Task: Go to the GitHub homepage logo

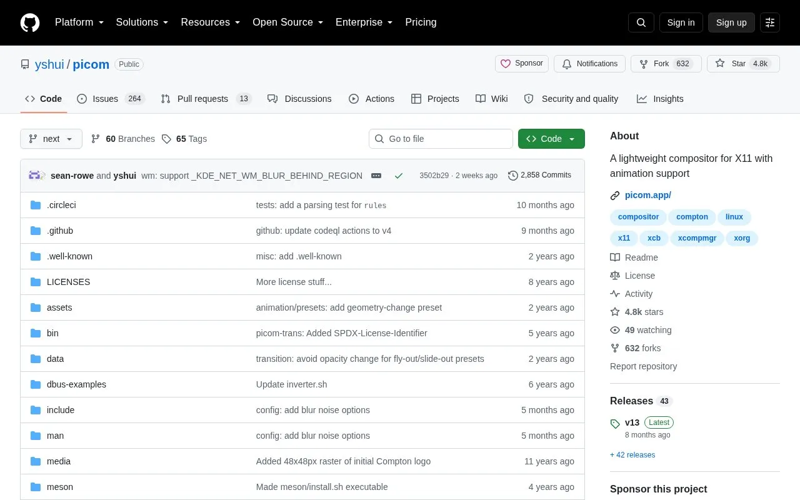Action: click(30, 22)
